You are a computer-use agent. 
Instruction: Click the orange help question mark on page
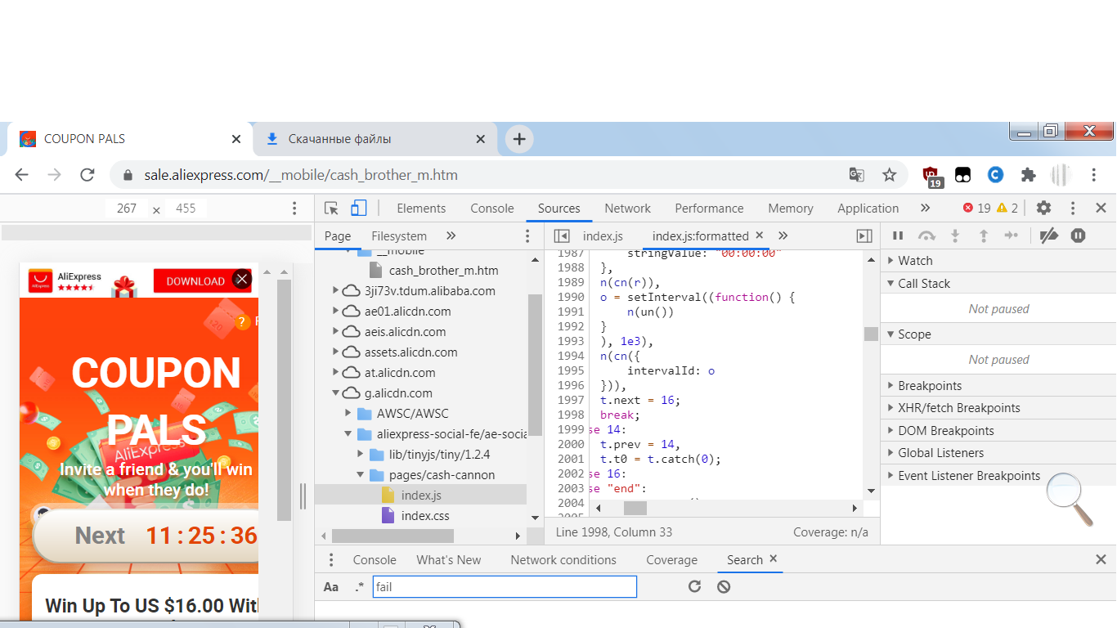[x=242, y=321]
